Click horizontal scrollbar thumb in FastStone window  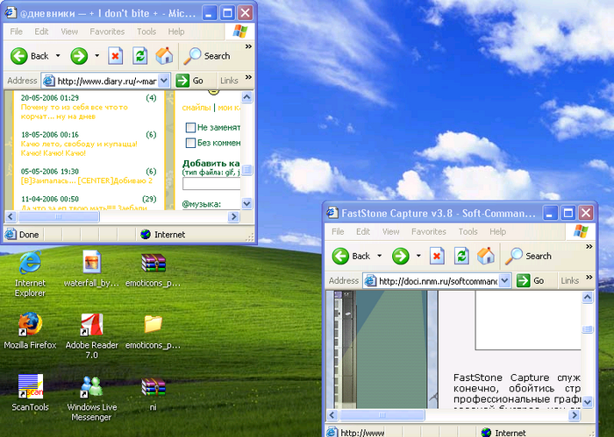click(x=382, y=415)
